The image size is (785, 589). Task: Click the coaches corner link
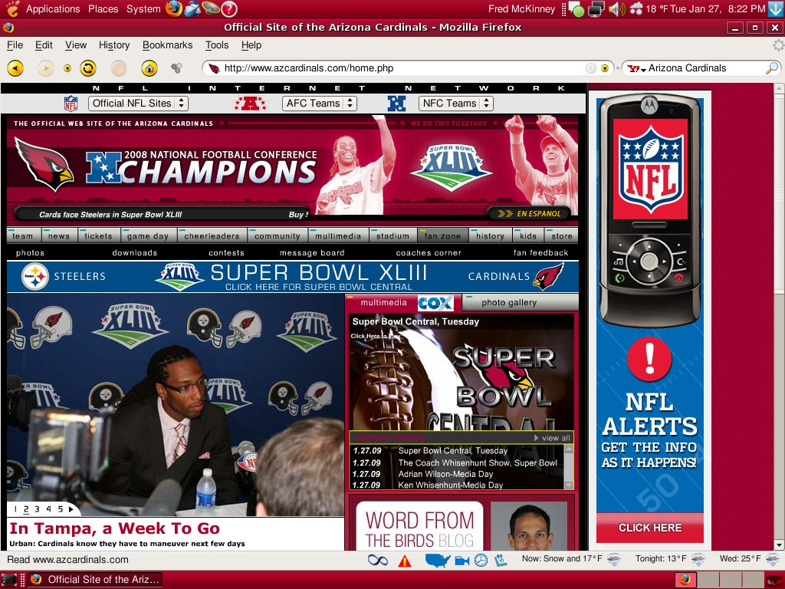429,253
